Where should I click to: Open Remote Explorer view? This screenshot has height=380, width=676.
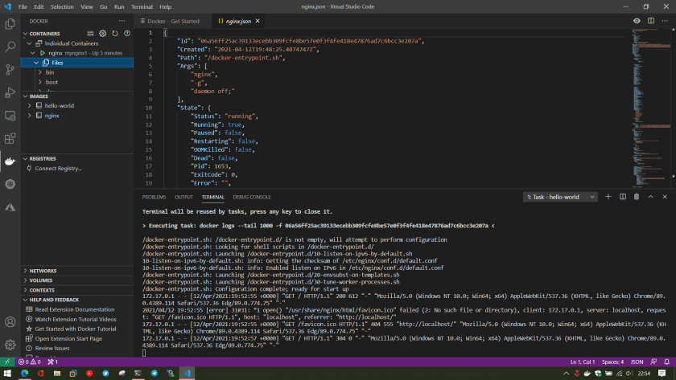[10, 116]
